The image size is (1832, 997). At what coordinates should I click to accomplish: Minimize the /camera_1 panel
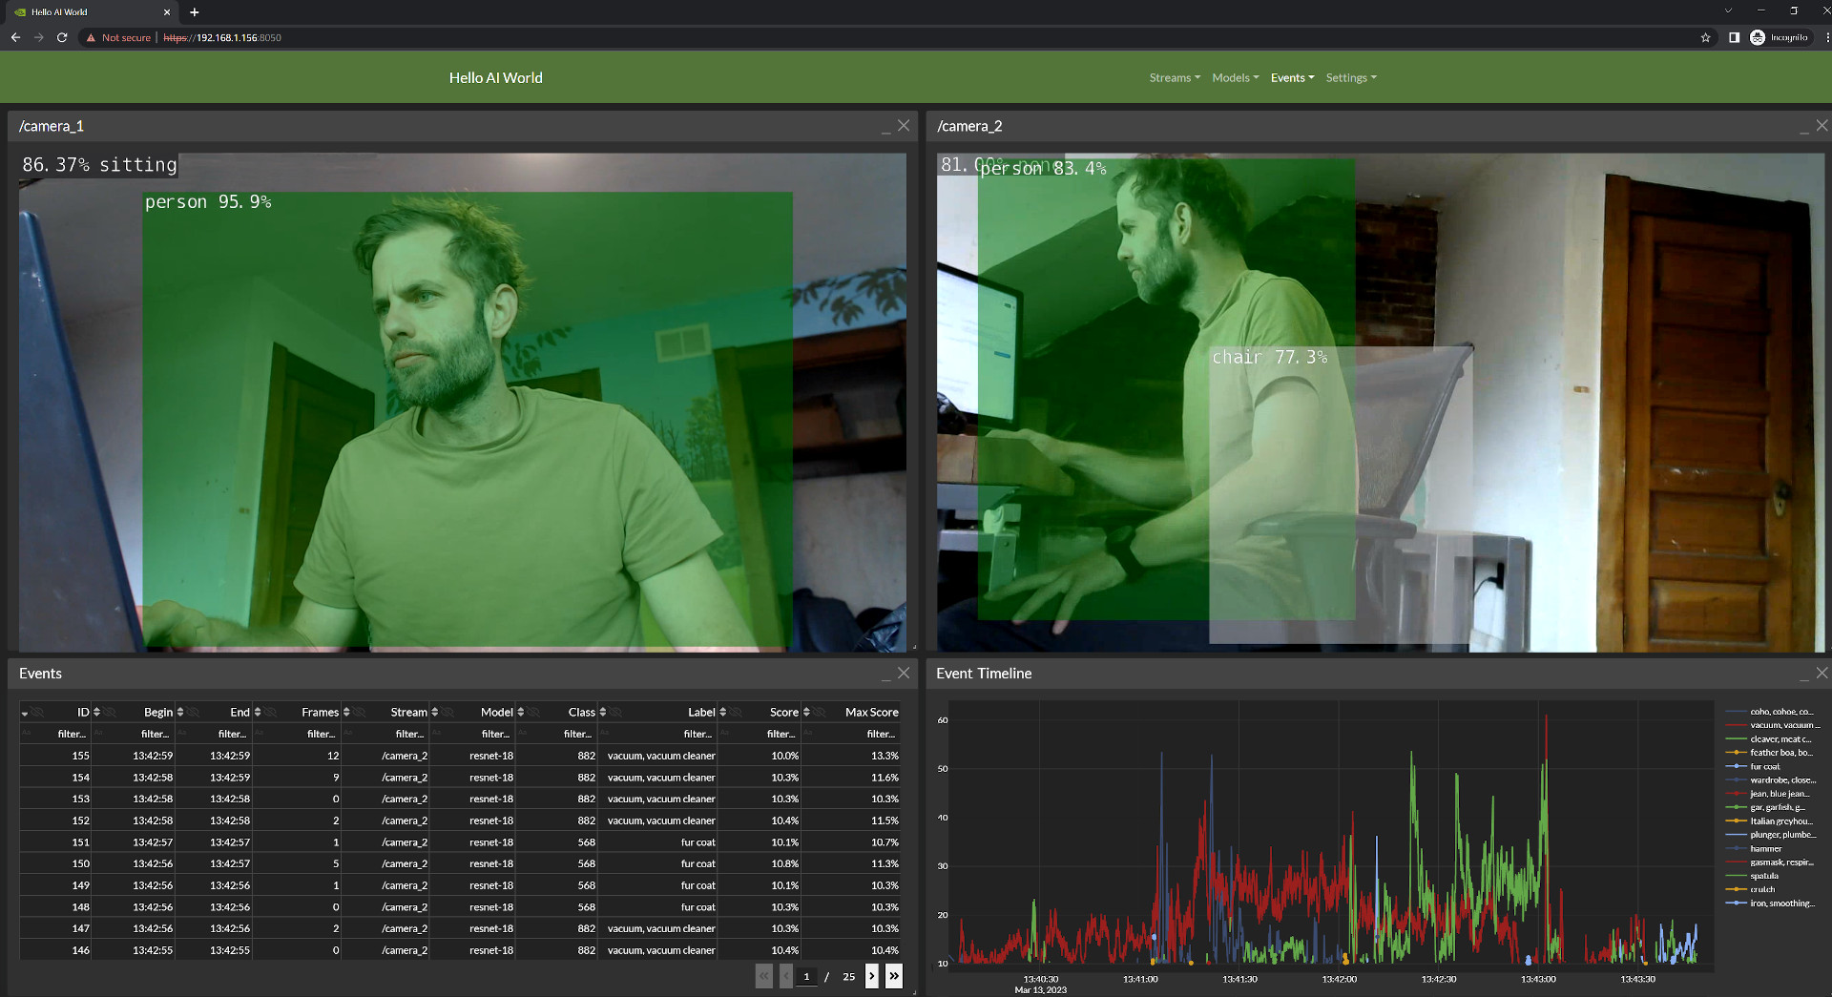(x=885, y=127)
